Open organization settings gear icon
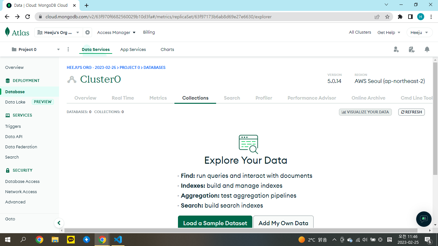438x246 pixels. click(x=88, y=32)
